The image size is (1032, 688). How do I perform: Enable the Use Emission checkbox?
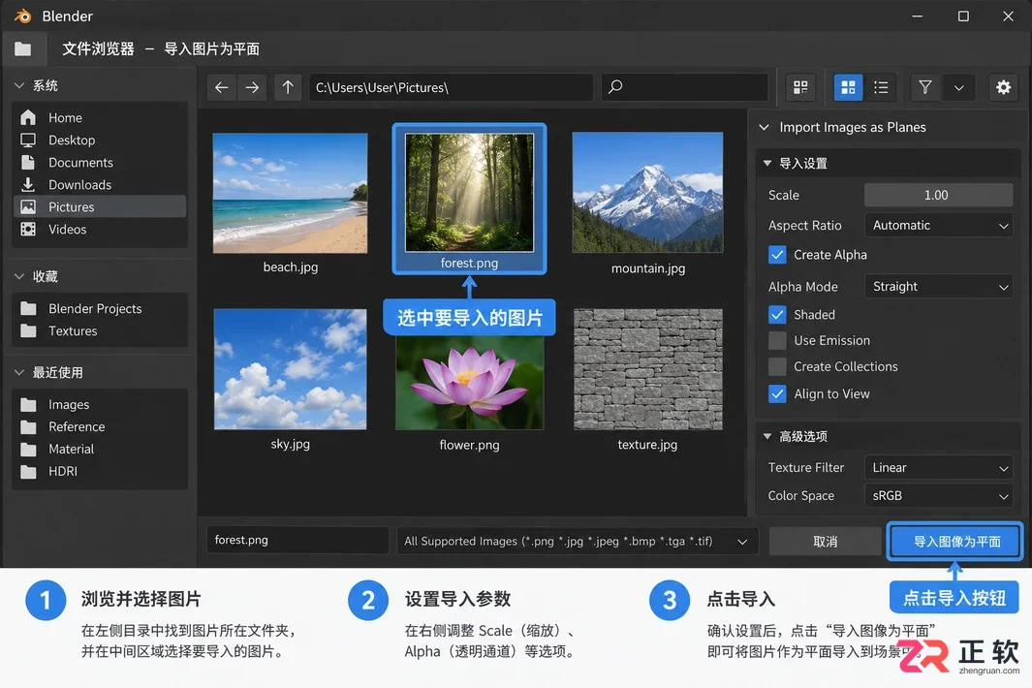(777, 340)
